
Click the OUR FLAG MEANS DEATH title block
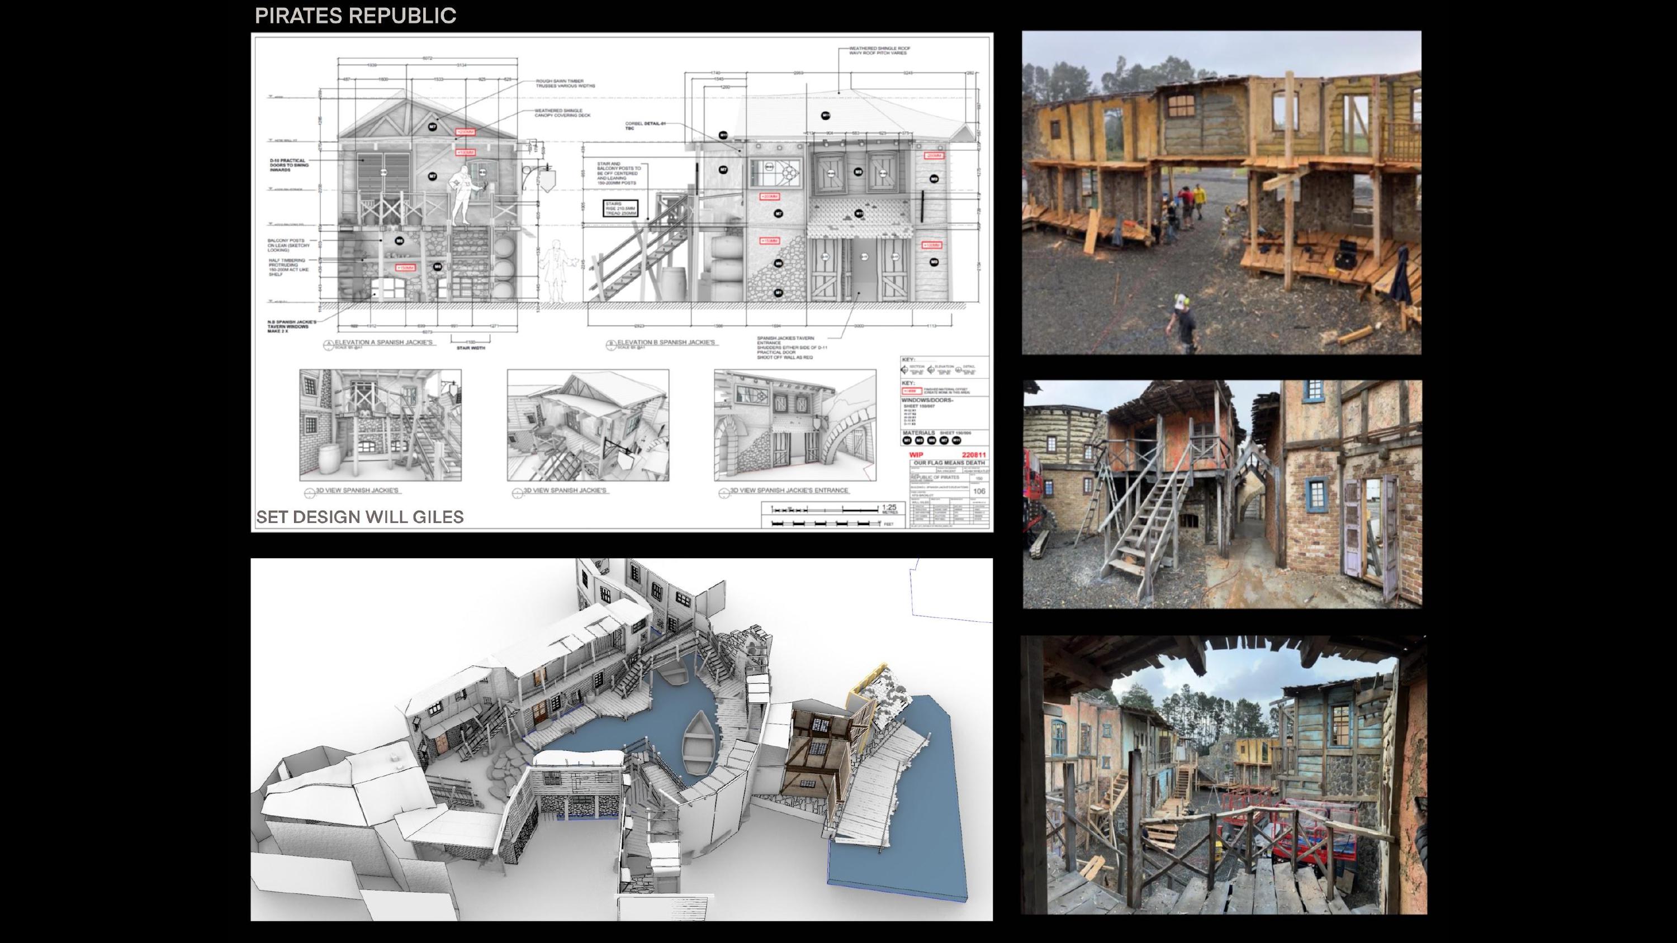950,463
